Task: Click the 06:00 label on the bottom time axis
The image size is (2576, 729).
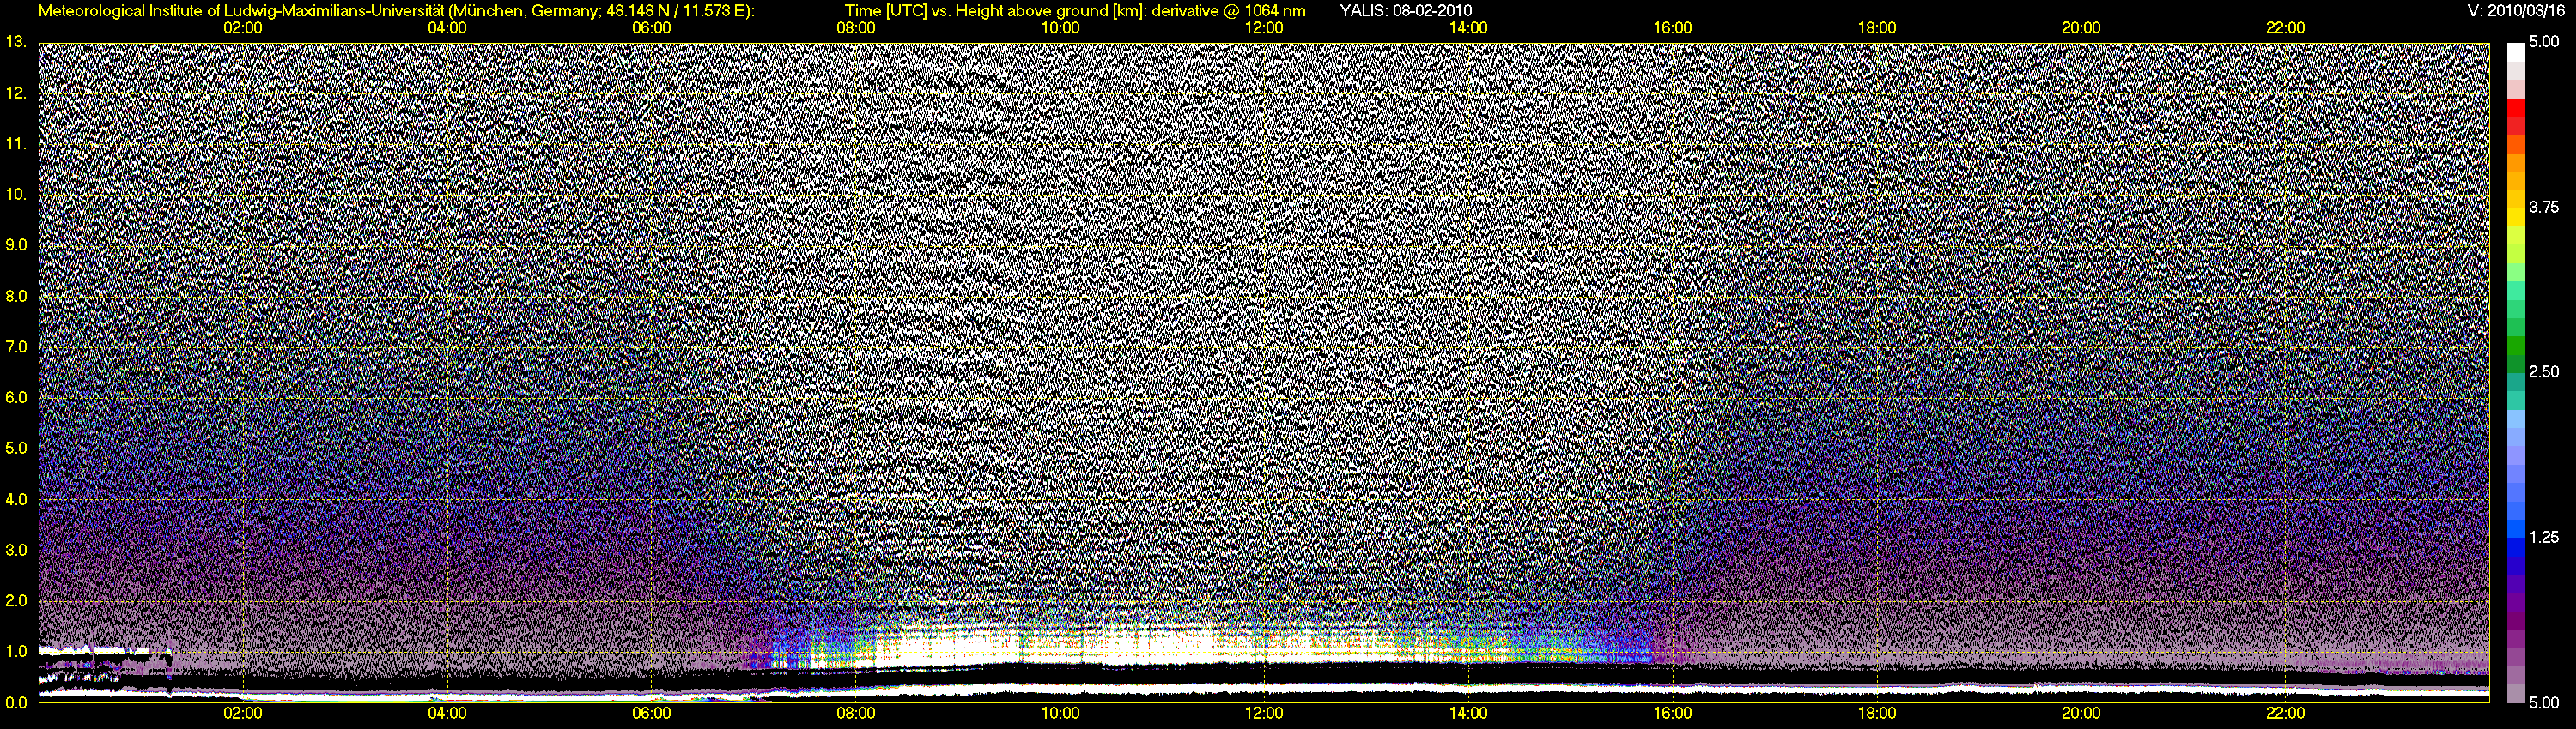Action: tap(651, 714)
